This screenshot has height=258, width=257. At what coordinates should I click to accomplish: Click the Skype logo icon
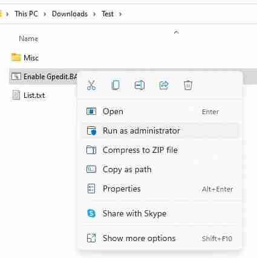coord(91,213)
